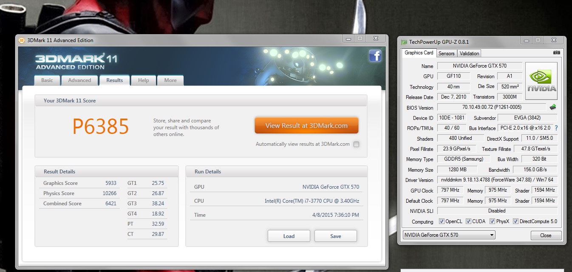Close the TechPowerUp GPU-Z window
The height and width of the screenshot is (272, 572).
(x=554, y=40)
